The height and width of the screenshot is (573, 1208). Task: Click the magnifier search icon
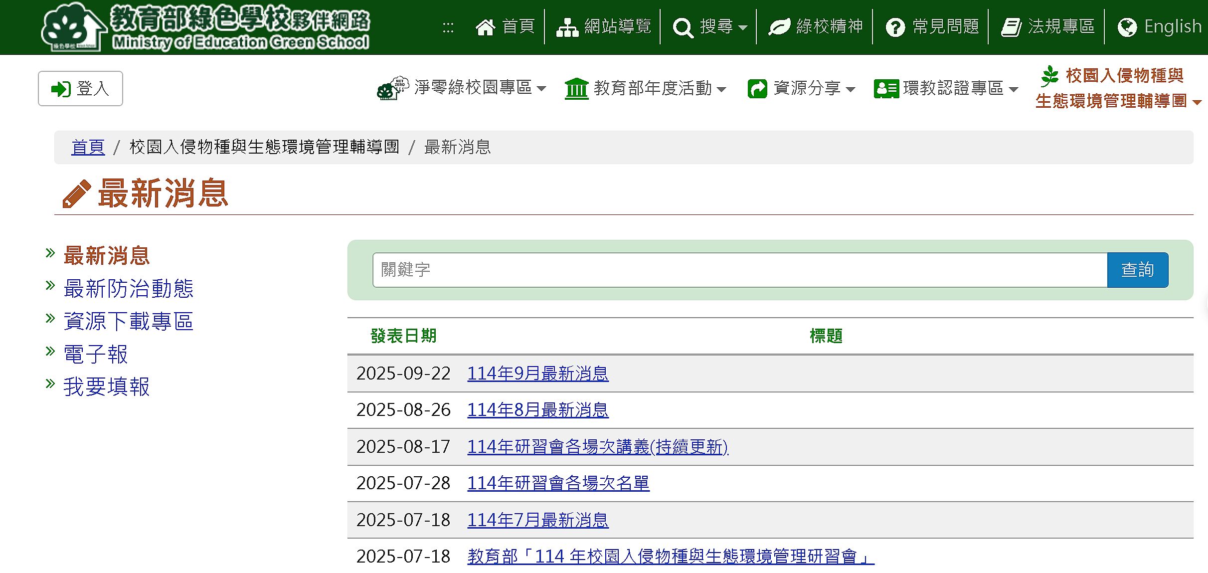tap(683, 27)
